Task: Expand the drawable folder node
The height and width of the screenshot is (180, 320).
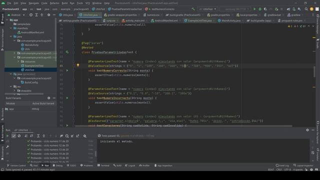Action: 14,91
